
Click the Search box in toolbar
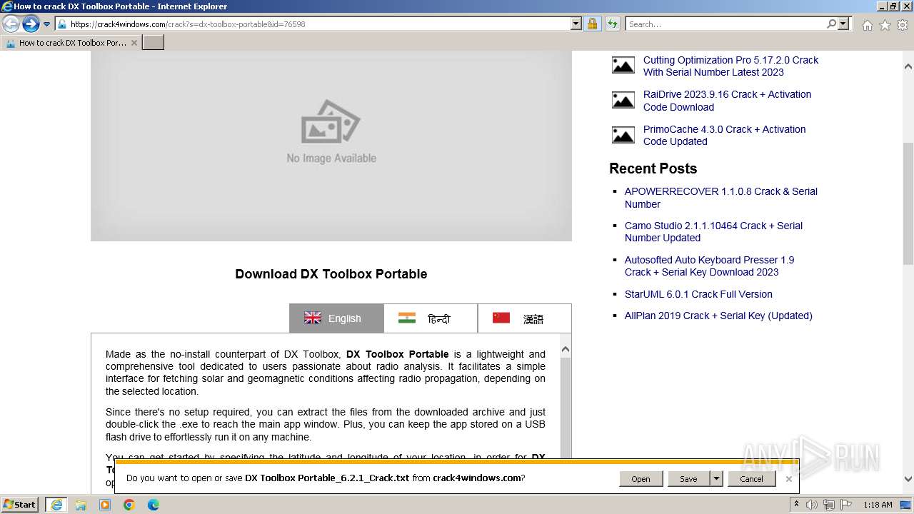725,24
